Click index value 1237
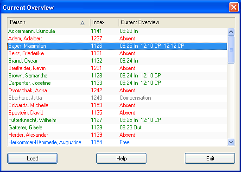The width and height of the screenshot is (241, 172). (96, 38)
